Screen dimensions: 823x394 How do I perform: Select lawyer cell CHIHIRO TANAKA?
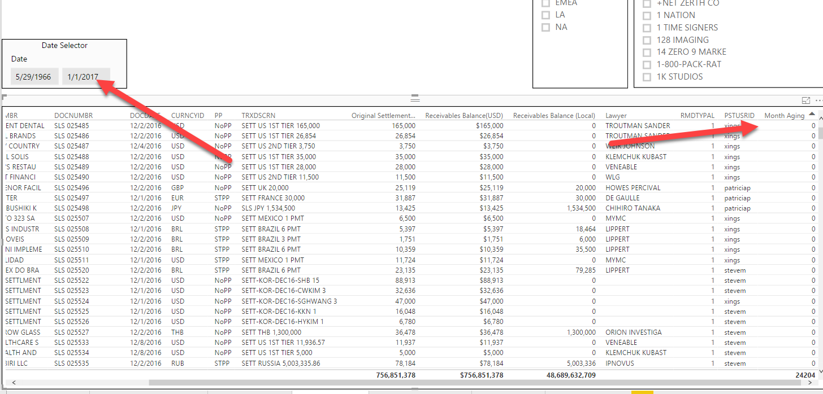[x=633, y=208]
